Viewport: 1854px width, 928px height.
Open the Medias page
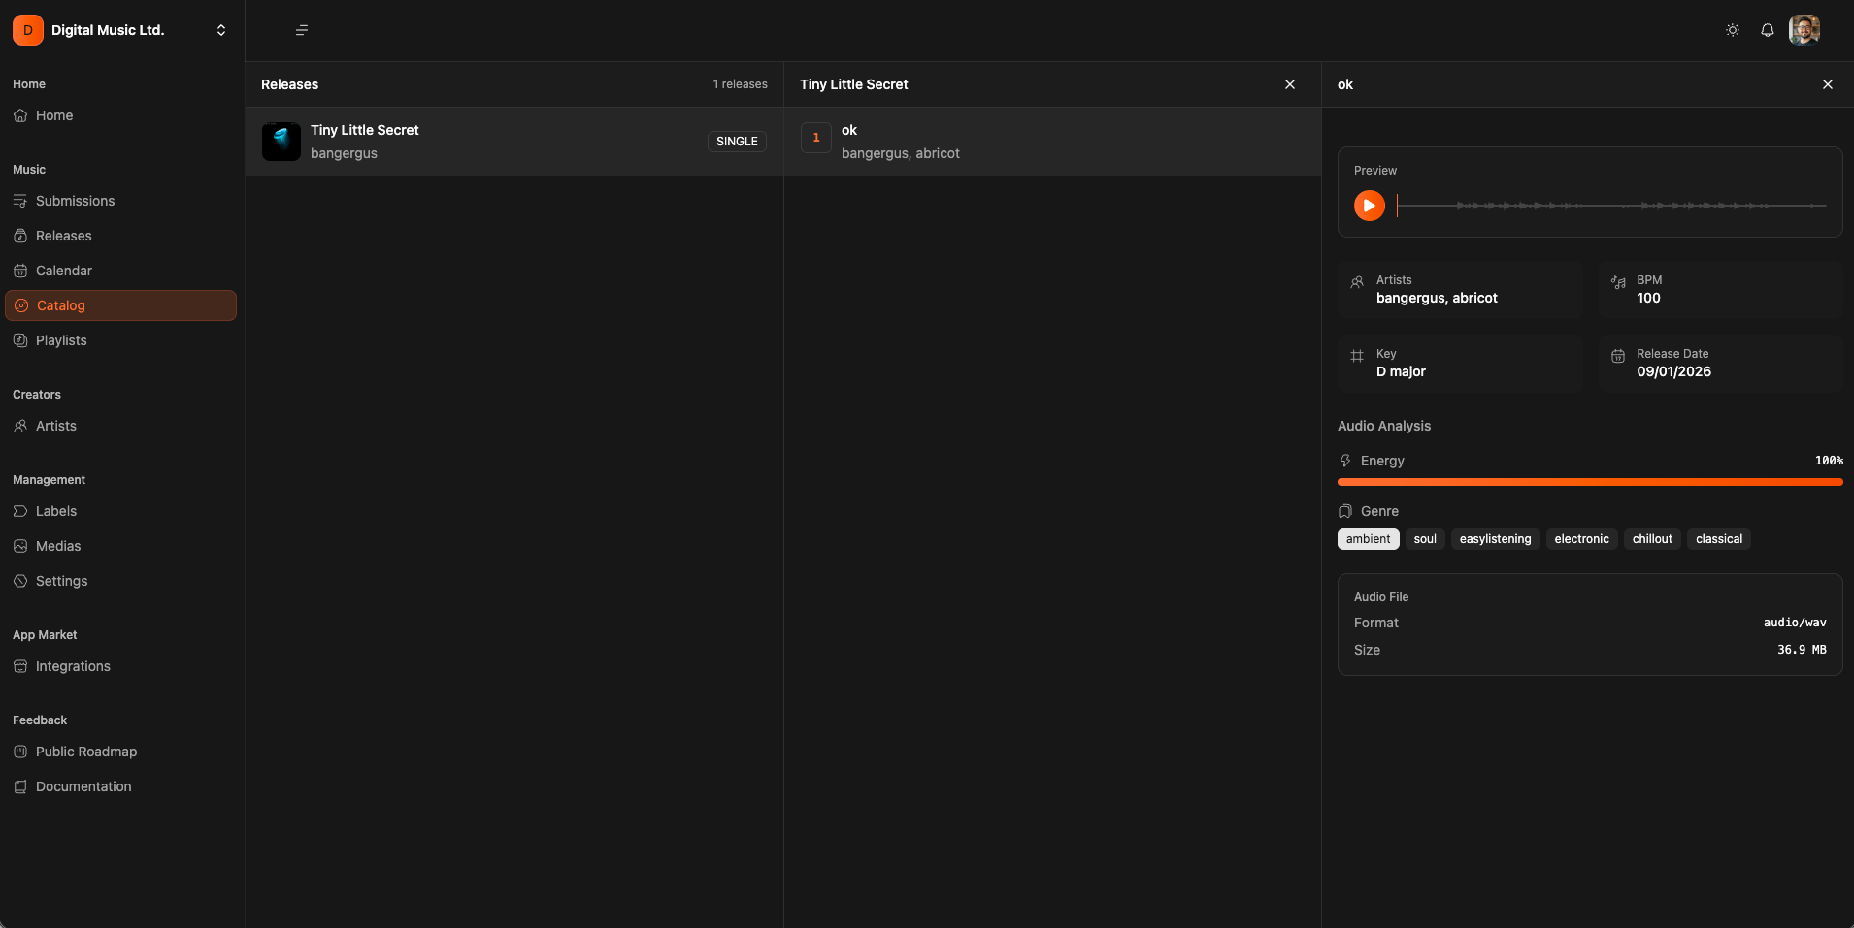120,546
